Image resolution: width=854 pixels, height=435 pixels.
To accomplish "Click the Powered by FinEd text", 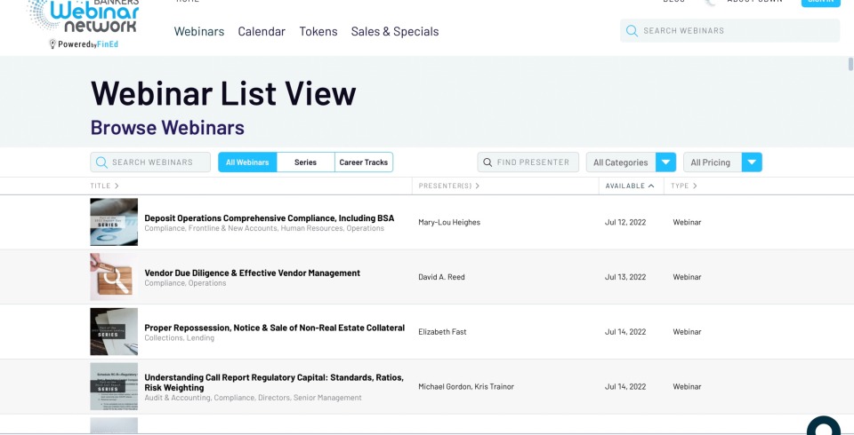I will pyautogui.click(x=88, y=44).
